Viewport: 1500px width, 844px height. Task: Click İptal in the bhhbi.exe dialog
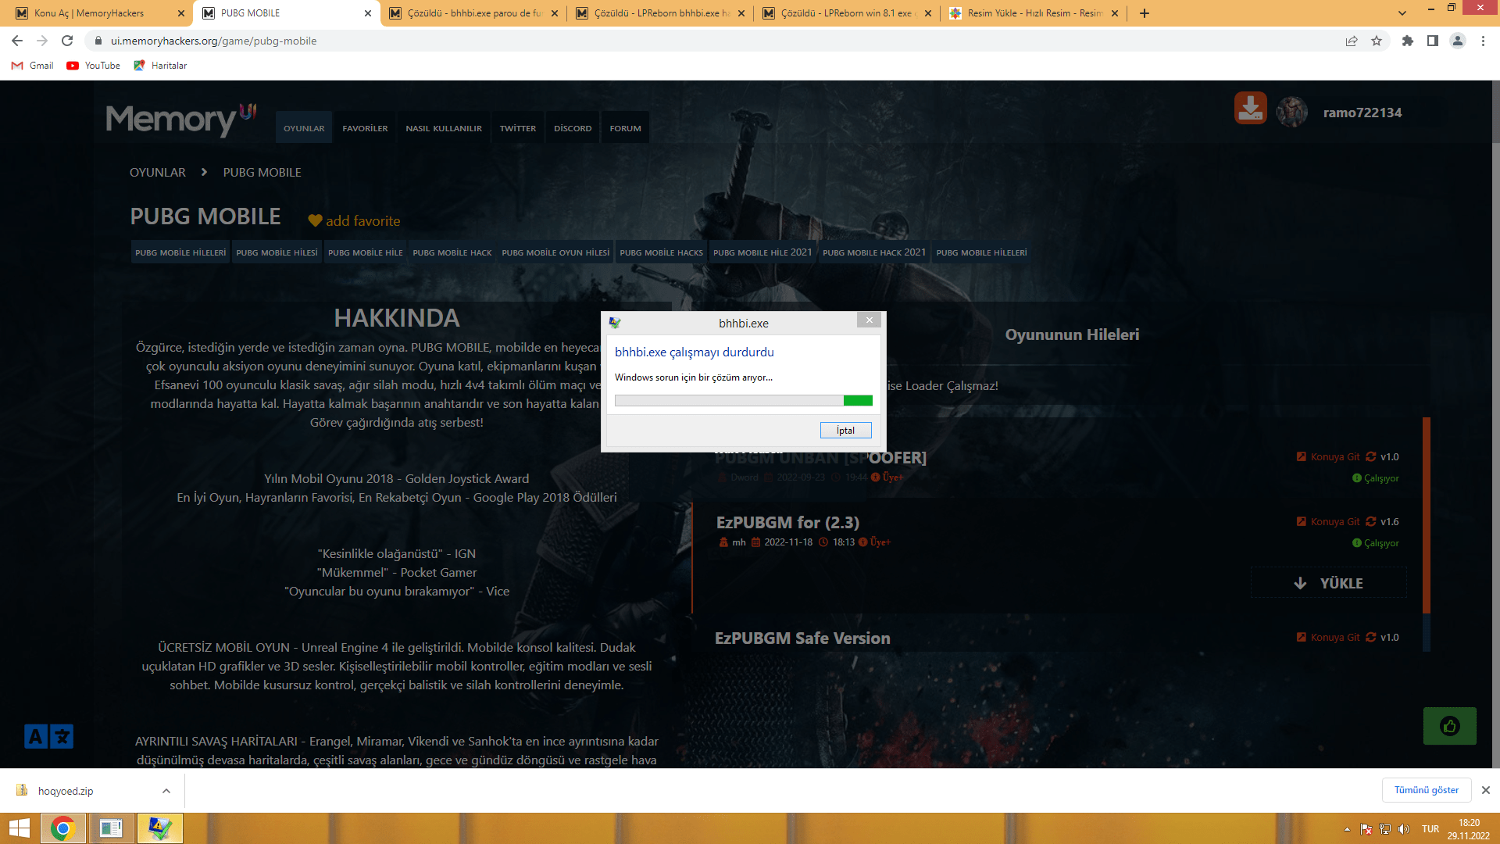845,431
